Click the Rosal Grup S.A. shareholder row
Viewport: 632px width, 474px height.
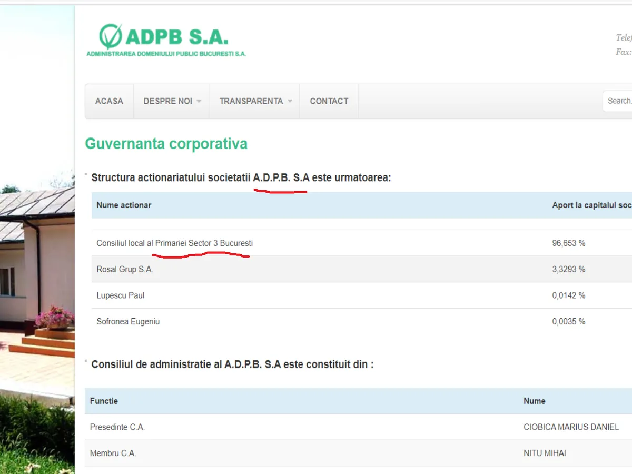pyautogui.click(x=125, y=269)
